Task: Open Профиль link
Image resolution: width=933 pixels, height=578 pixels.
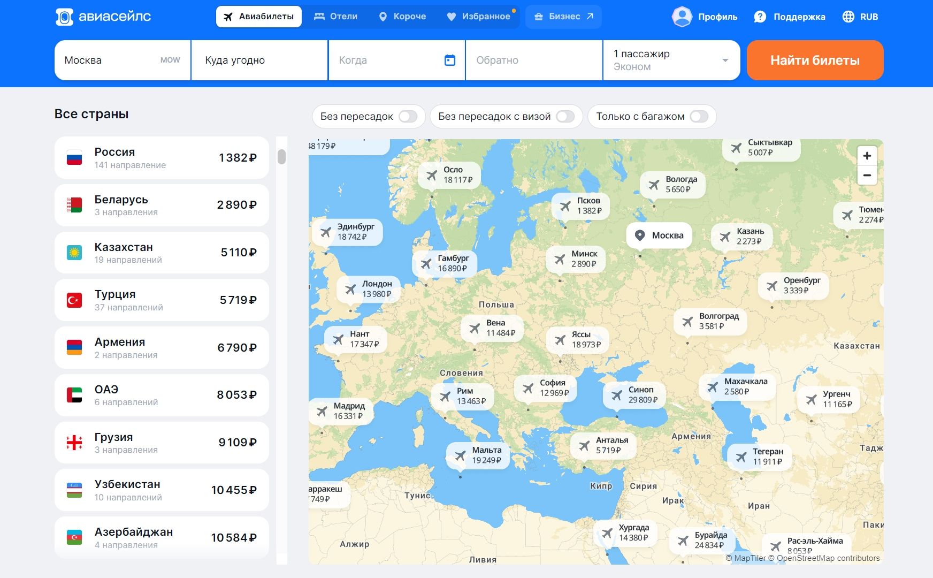Action: click(717, 17)
